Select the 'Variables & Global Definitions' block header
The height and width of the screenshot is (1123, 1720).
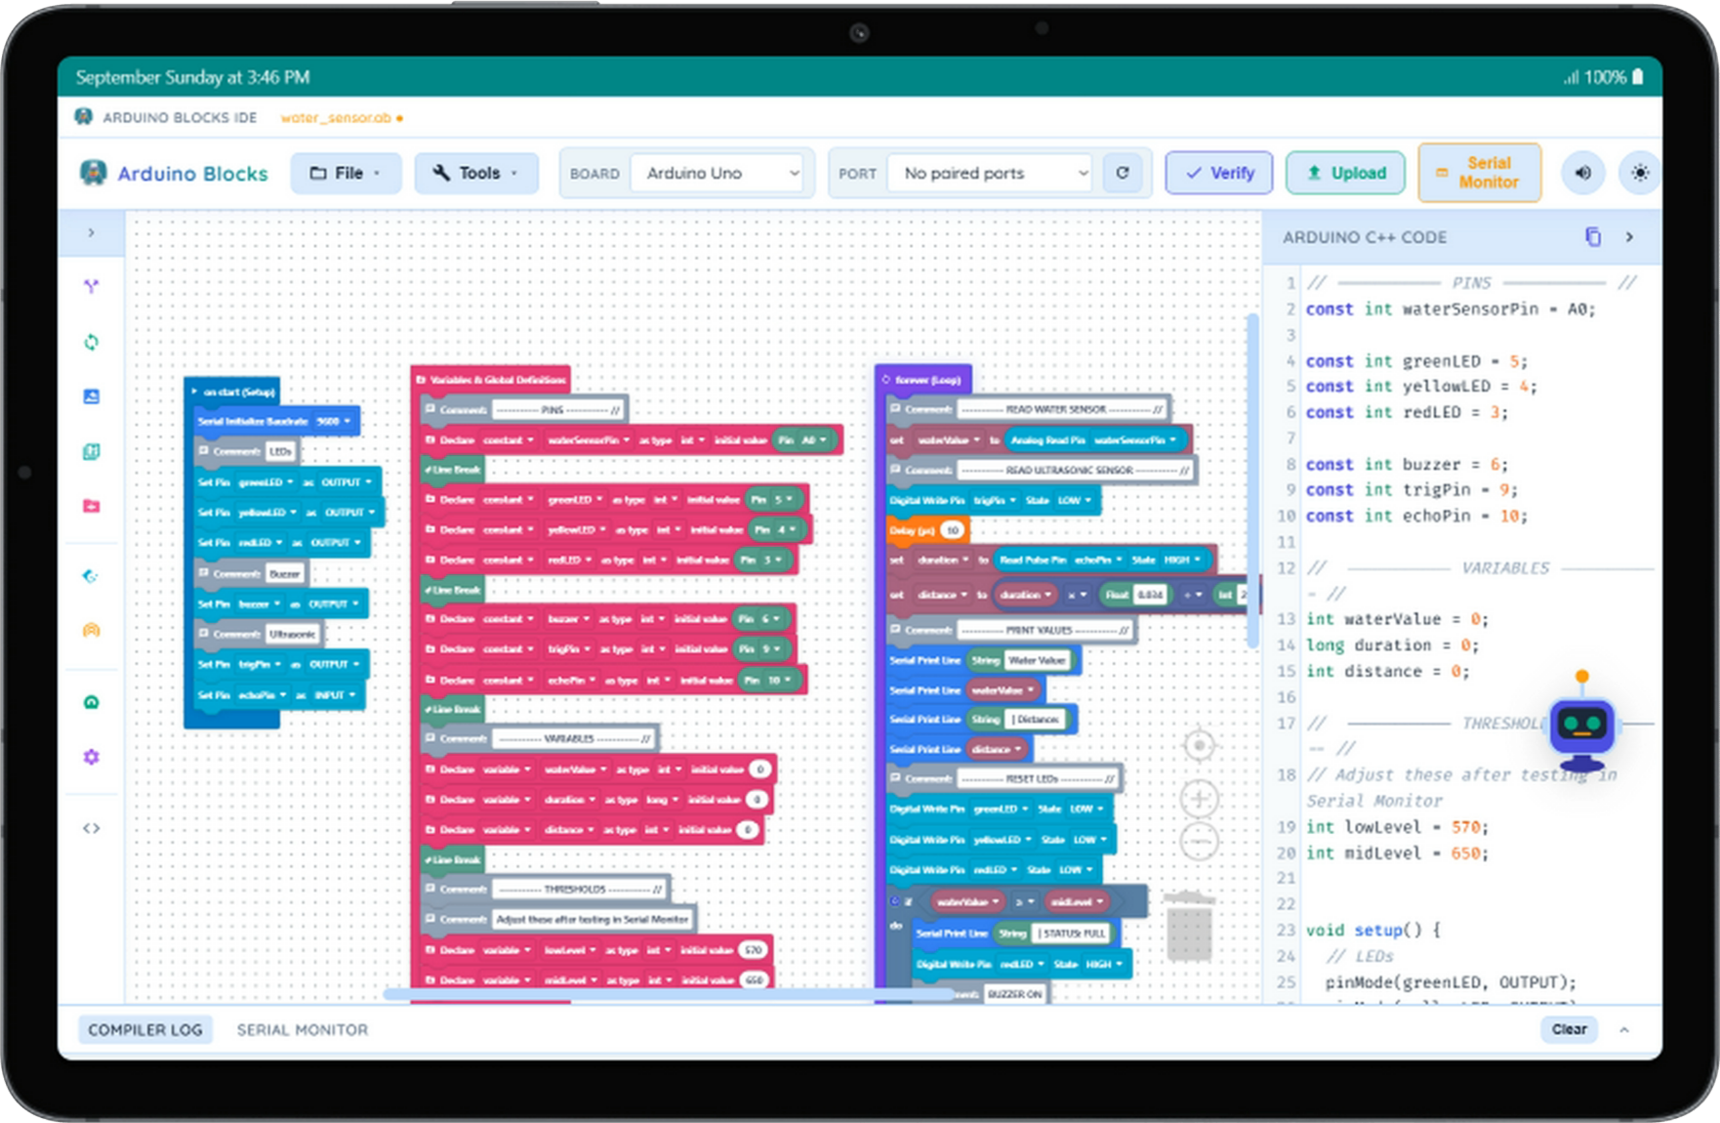coord(491,379)
